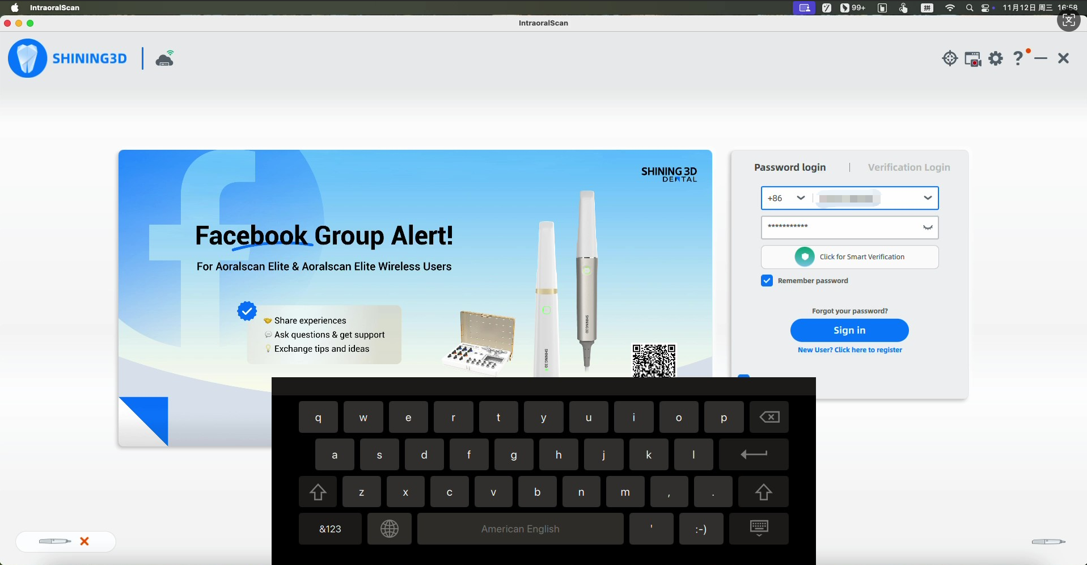The height and width of the screenshot is (565, 1087).
Task: Tap the backspace key on the keyboard
Action: coord(769,418)
